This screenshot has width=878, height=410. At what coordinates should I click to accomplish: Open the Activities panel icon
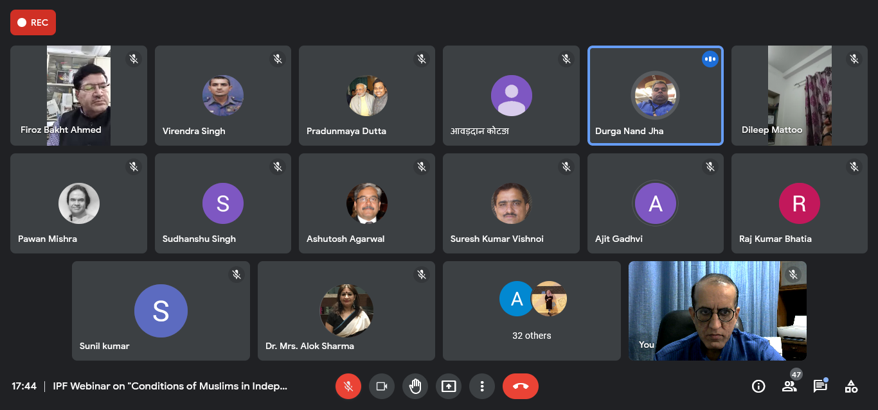click(x=851, y=386)
